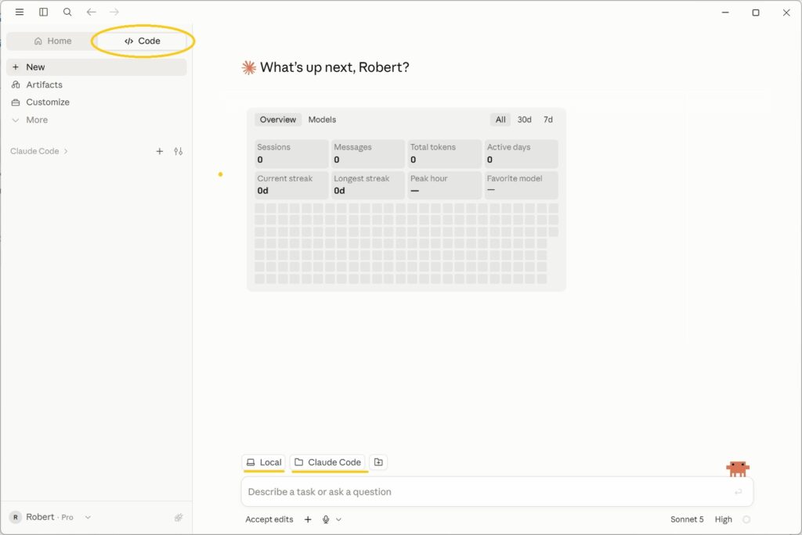The image size is (802, 535).
Task: Click the circle indicator next to High
Action: pyautogui.click(x=746, y=519)
